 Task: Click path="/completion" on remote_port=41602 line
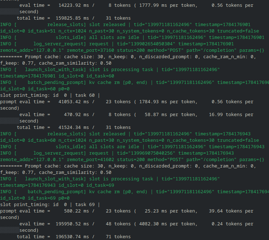click(x=211, y=160)
